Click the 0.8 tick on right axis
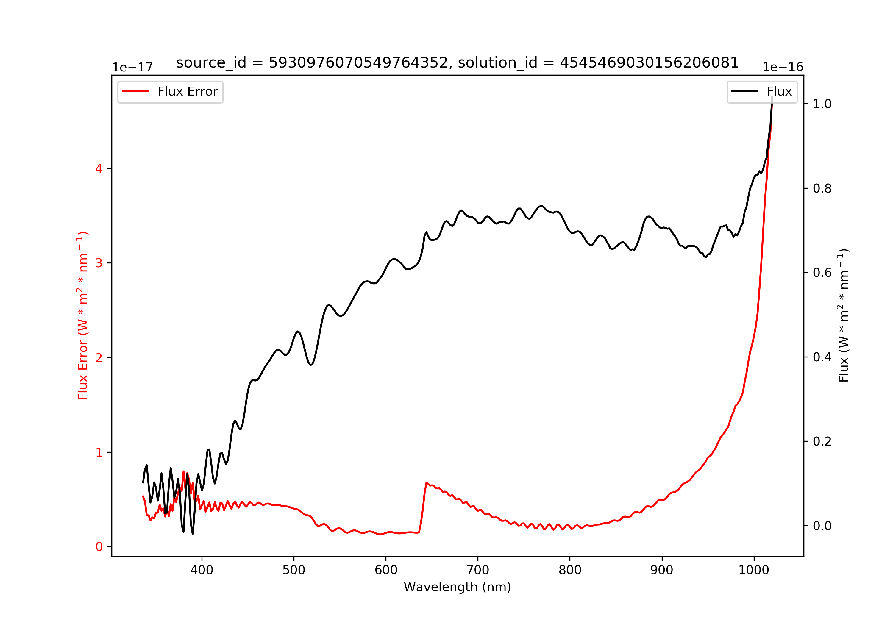The height and width of the screenshot is (625, 893). (822, 189)
